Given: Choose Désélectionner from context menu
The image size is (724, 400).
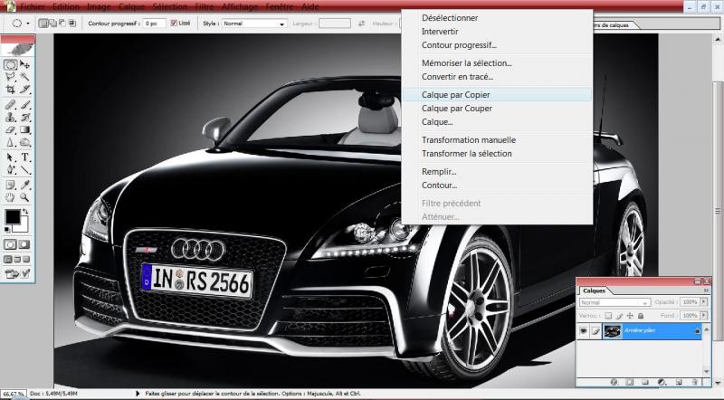Looking at the screenshot, I should [450, 18].
